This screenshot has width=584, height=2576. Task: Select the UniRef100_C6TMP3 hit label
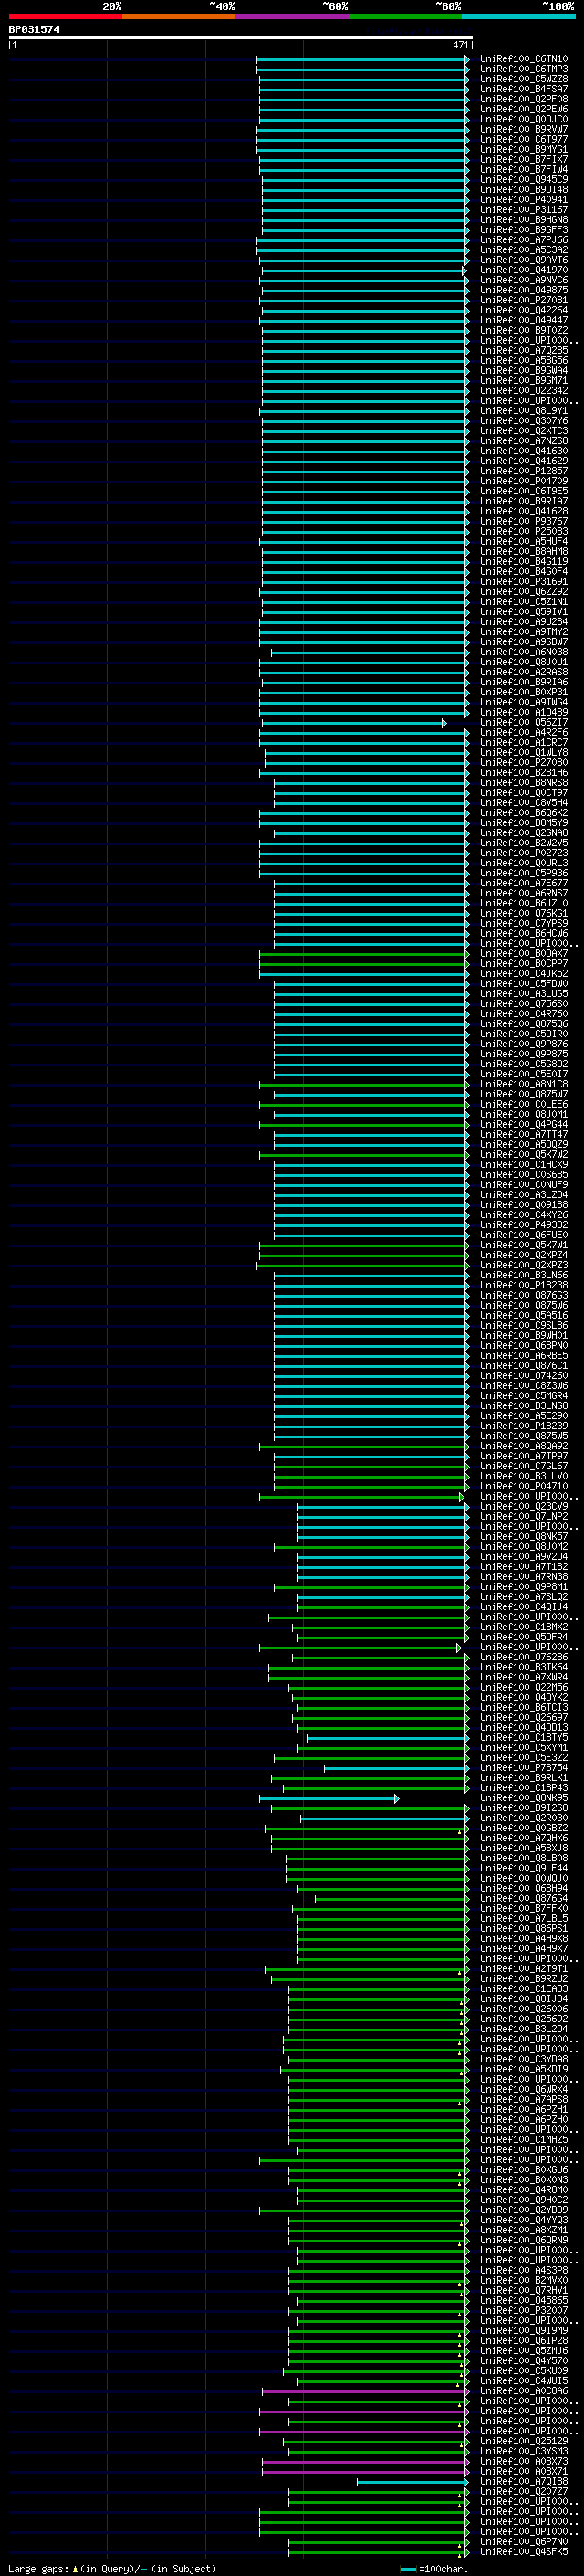pos(524,69)
